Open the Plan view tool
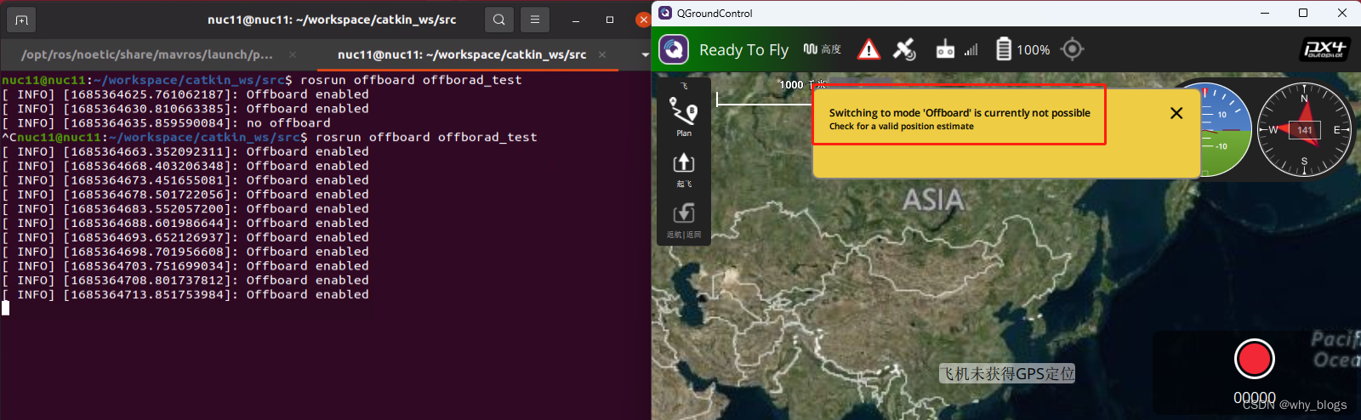 coord(684,117)
